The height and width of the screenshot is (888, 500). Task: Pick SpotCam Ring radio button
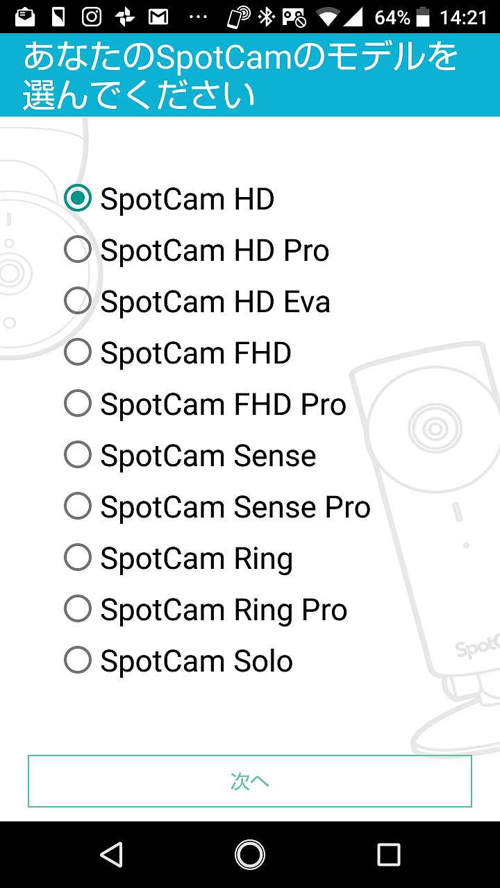click(x=78, y=558)
